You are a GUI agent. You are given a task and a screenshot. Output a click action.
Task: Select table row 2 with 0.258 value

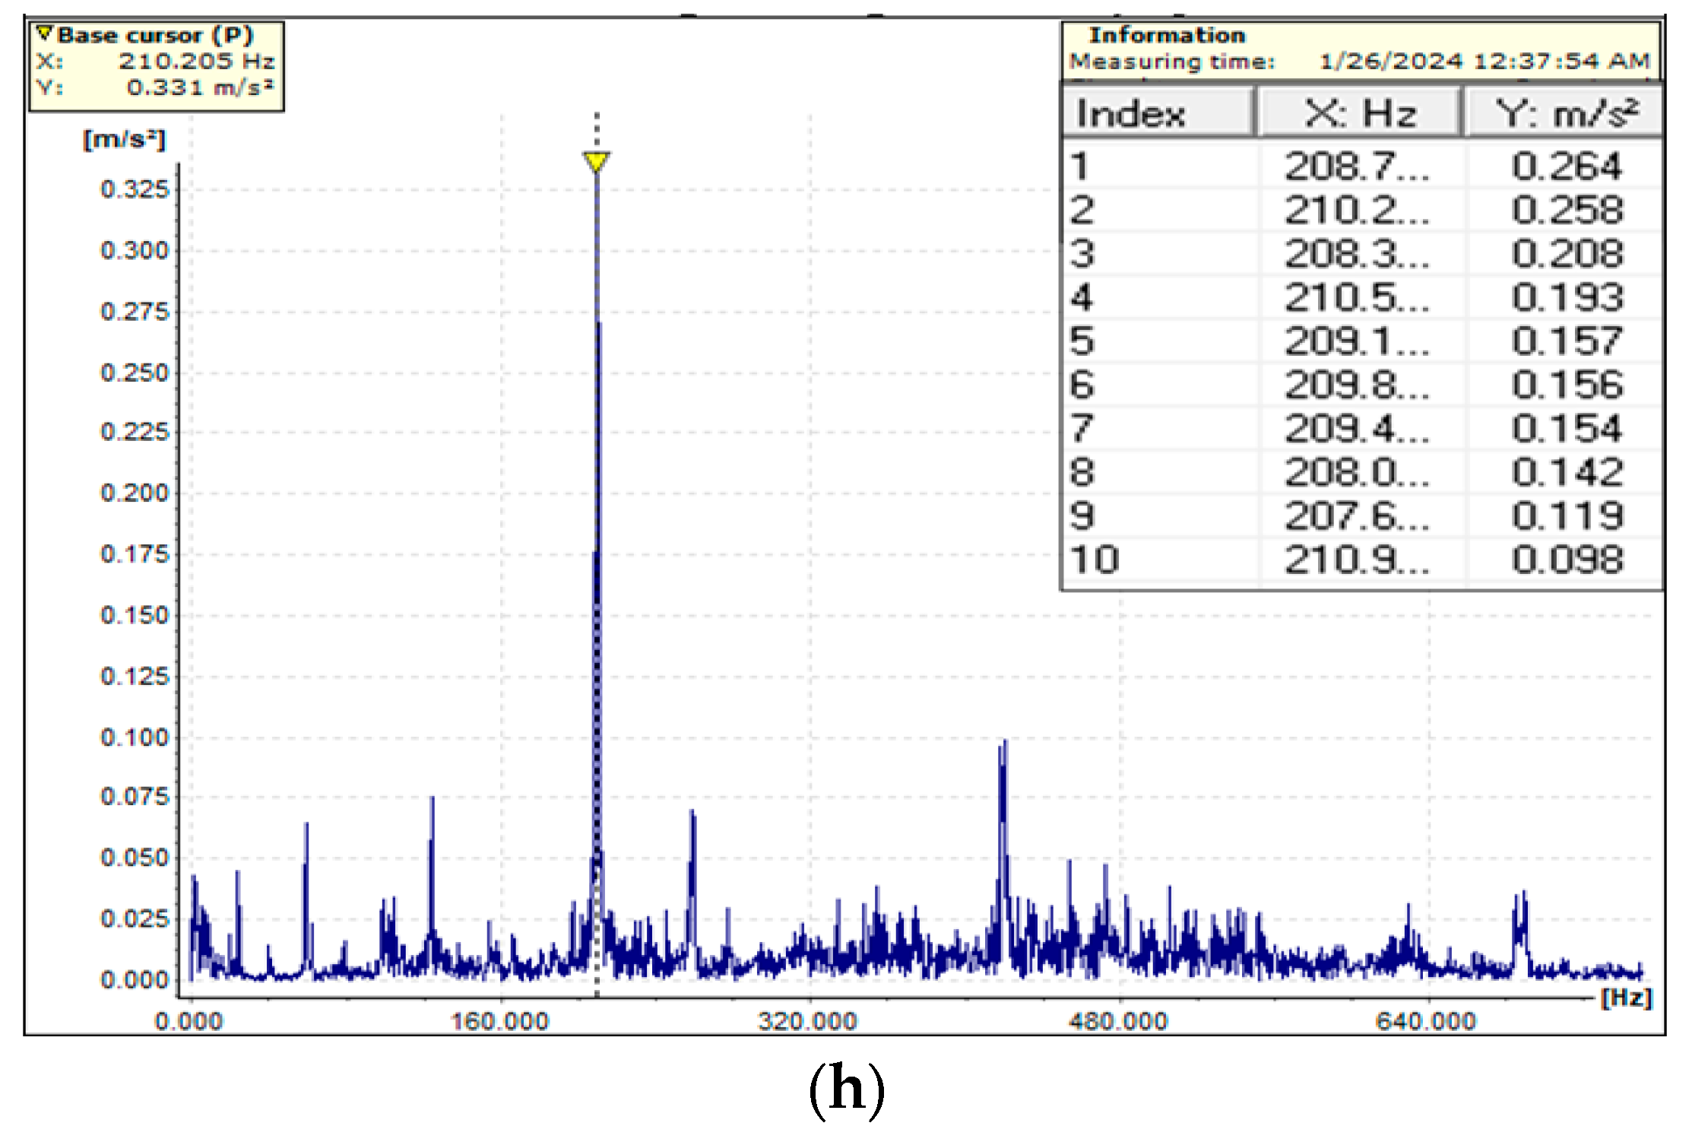(x=1361, y=211)
